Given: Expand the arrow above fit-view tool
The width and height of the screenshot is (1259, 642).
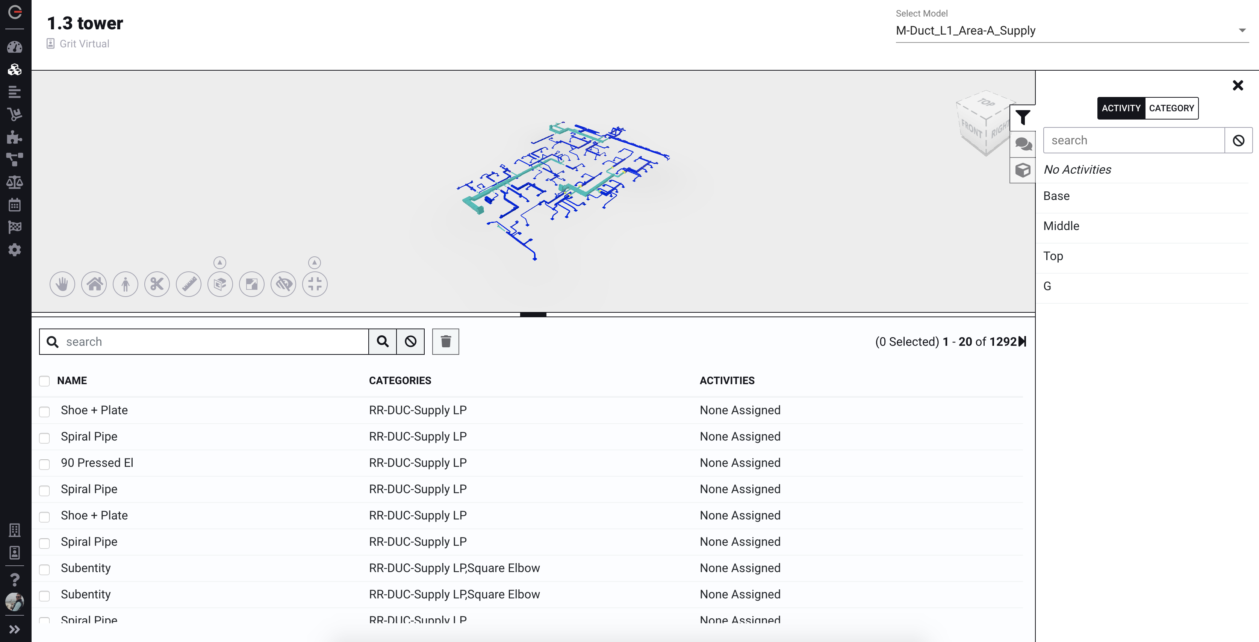Looking at the screenshot, I should [x=315, y=263].
